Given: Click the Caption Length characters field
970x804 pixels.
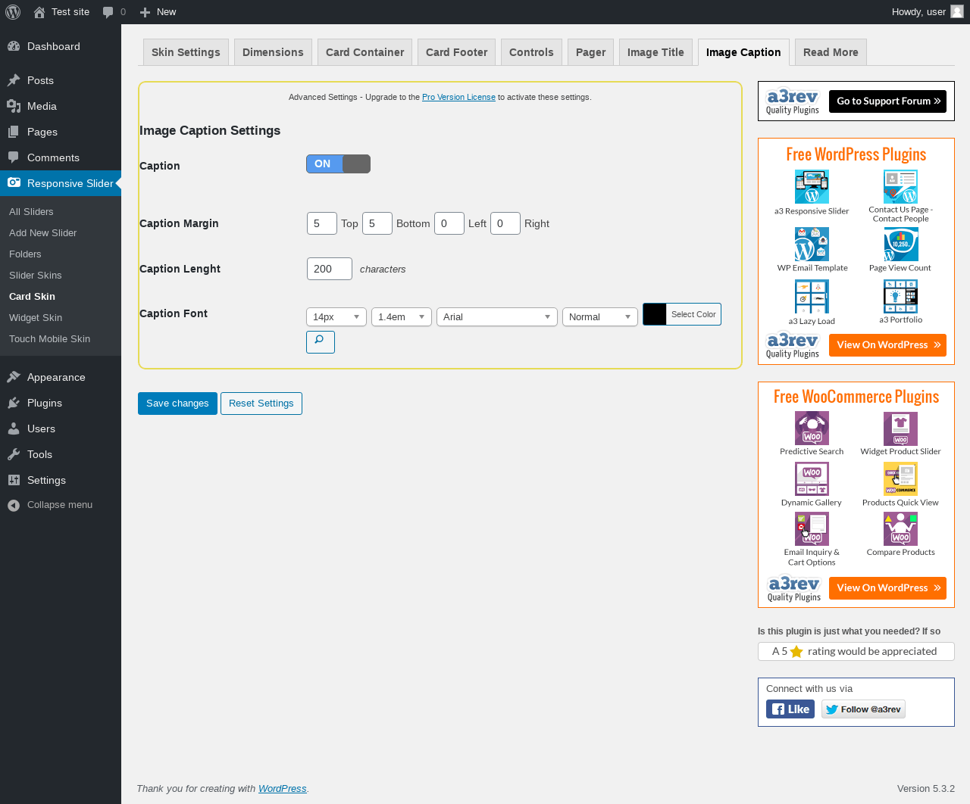Looking at the screenshot, I should pos(330,269).
